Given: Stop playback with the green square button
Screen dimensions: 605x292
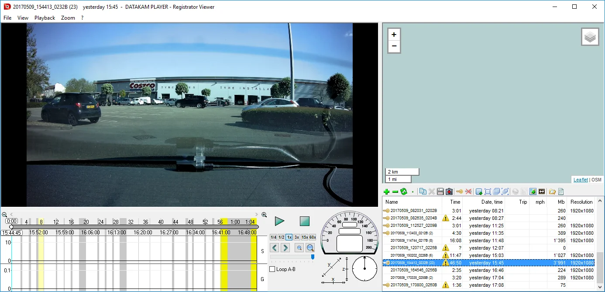Looking at the screenshot, I should (305, 221).
